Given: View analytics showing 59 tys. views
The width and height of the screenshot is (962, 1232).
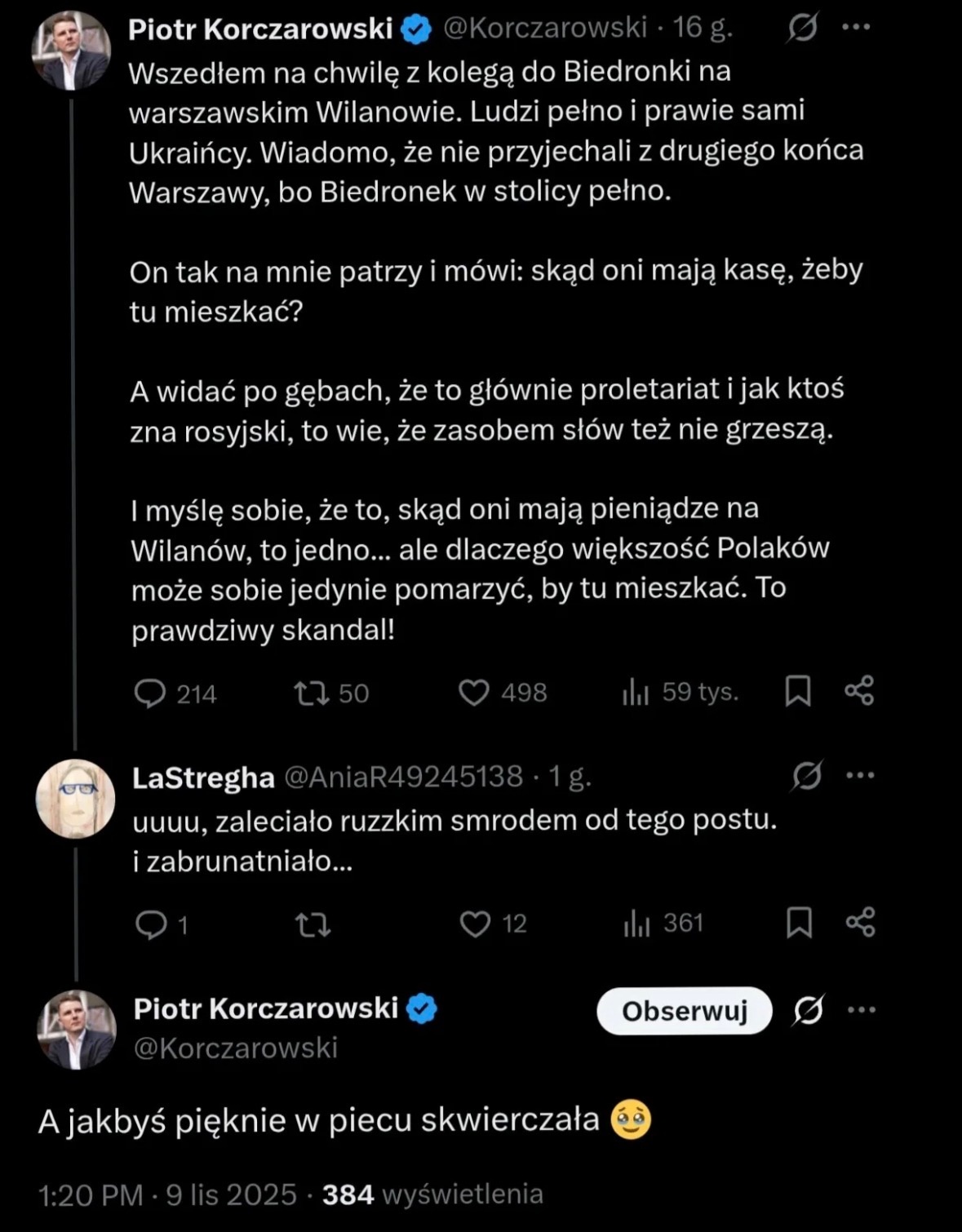Looking at the screenshot, I should click(x=636, y=693).
